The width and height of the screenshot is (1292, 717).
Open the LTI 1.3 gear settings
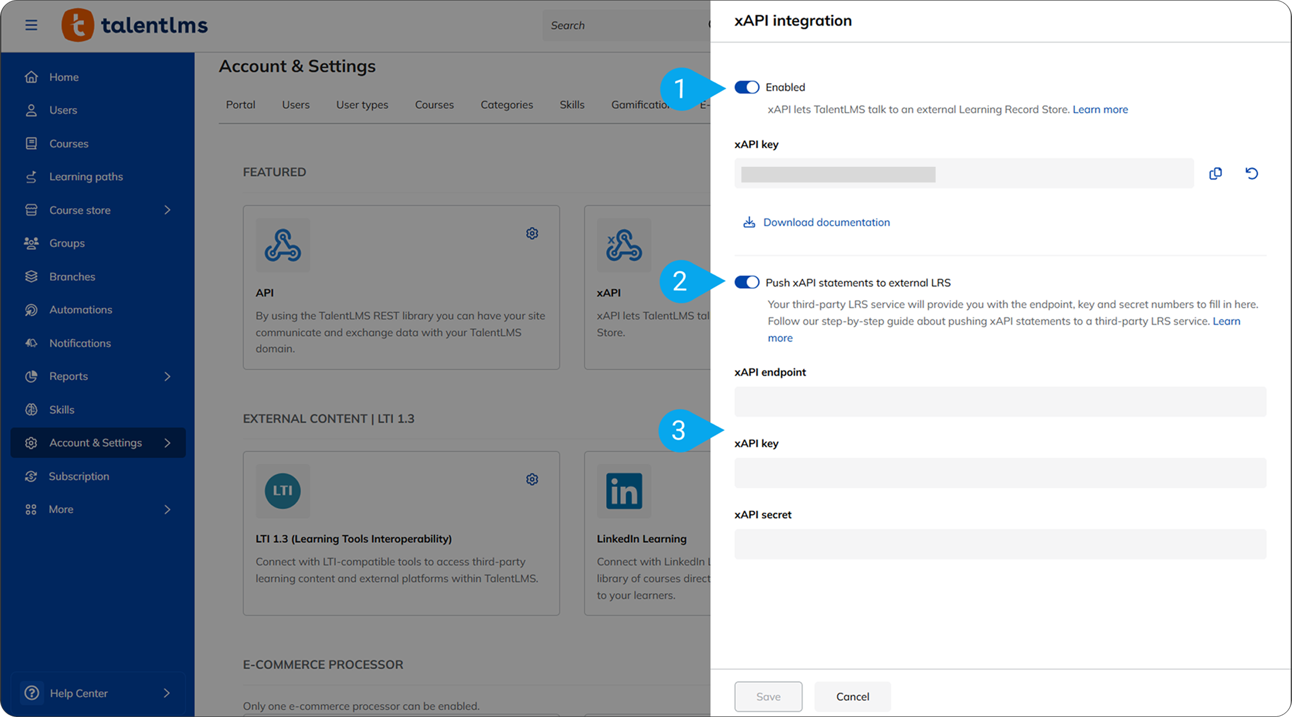click(x=532, y=479)
